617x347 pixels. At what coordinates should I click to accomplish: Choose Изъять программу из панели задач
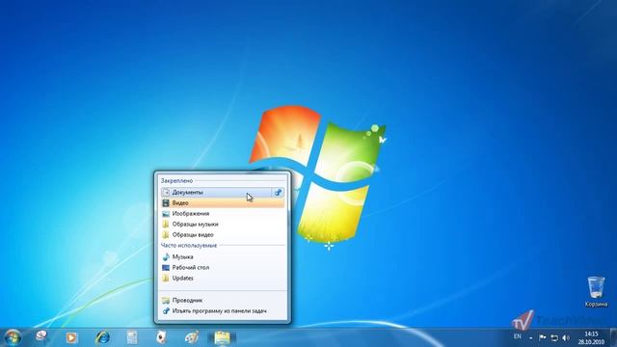point(223,310)
